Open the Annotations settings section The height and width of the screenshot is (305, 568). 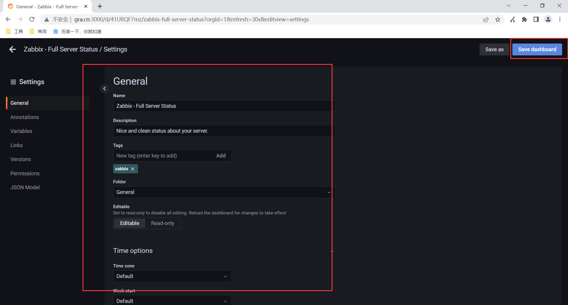(25, 117)
